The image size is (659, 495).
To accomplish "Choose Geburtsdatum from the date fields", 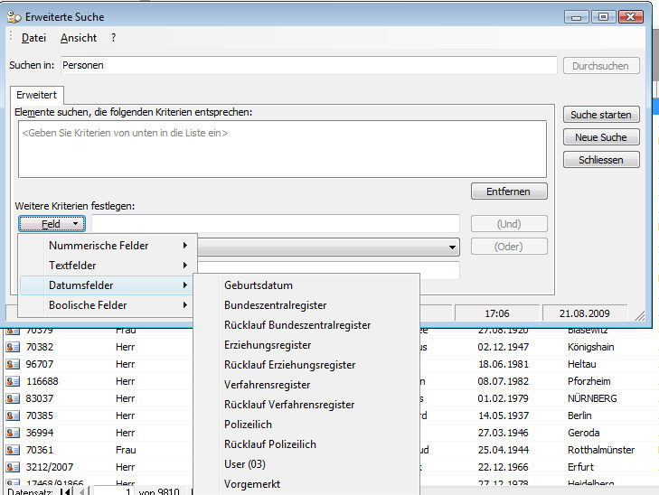I will click(x=259, y=285).
